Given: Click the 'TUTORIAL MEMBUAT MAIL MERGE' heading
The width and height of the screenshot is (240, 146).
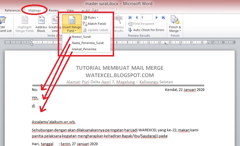Looking at the screenshot, I should pos(120,68).
